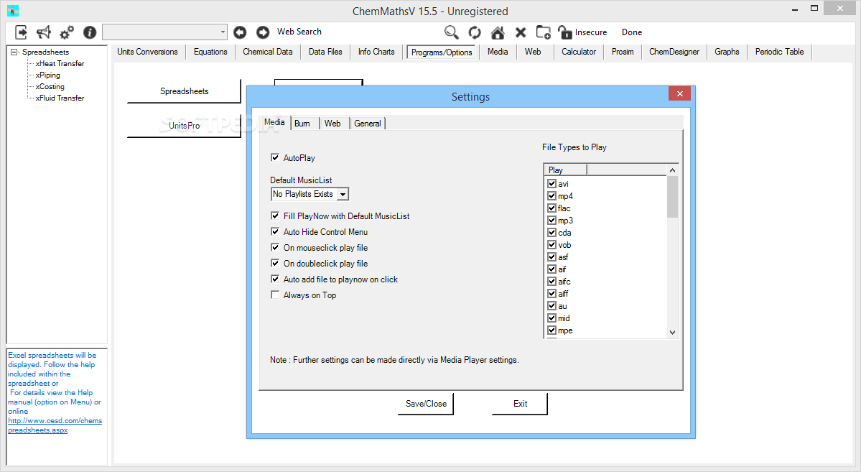This screenshot has width=861, height=472.
Task: Click the magnifier search icon
Action: click(x=452, y=32)
